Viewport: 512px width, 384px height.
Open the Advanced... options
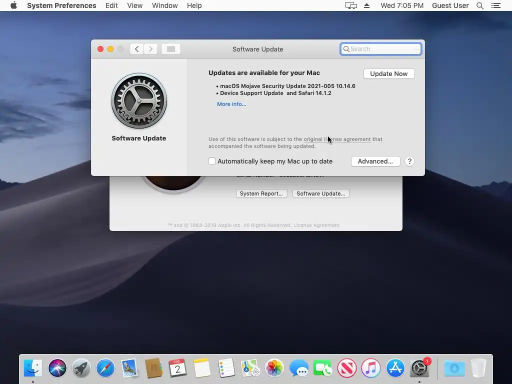[375, 161]
